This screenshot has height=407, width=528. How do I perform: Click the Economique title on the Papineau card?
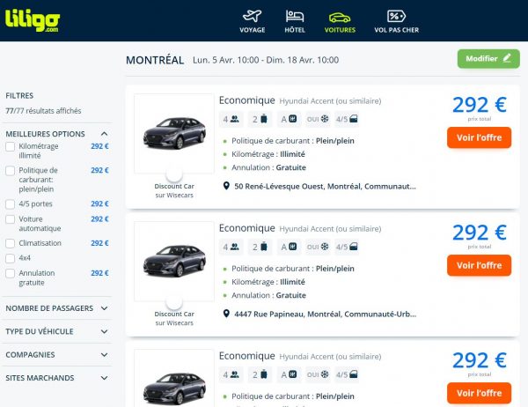[x=246, y=228]
